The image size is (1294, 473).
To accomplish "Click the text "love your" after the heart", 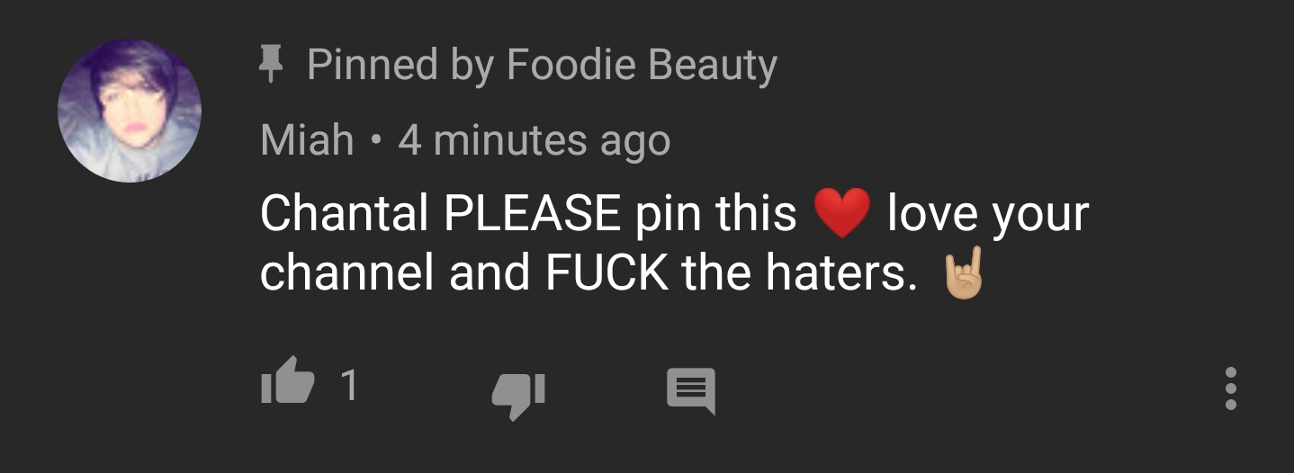I will pos(988,214).
